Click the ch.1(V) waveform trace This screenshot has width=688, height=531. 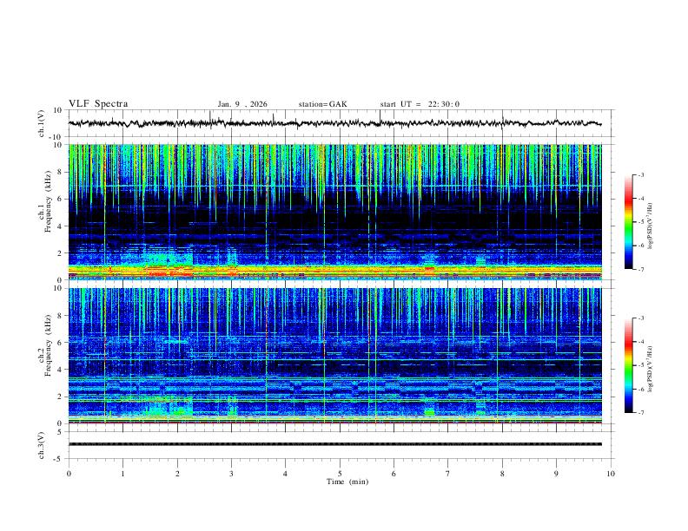click(334, 123)
